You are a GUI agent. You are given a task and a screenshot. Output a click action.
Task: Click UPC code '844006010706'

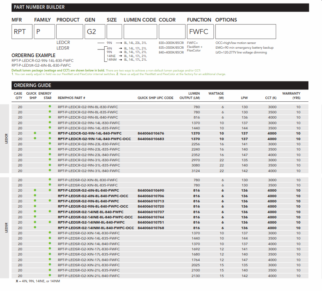(x=151, y=196)
